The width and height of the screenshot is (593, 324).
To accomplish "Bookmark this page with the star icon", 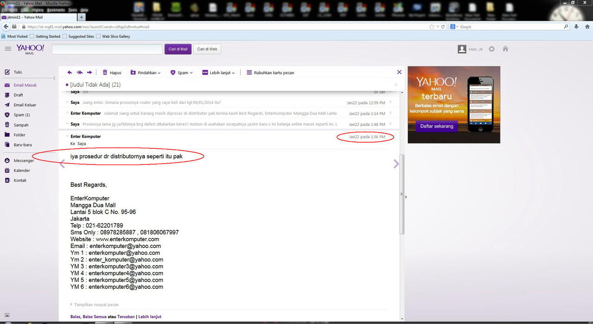I will pos(432,27).
